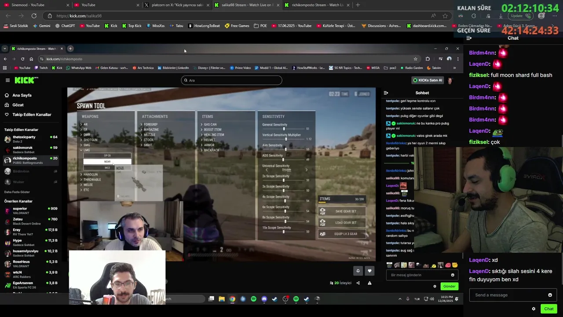563x317 pixels.
Task: Collapse the Sohbet chat panel icon
Action: click(x=386, y=93)
